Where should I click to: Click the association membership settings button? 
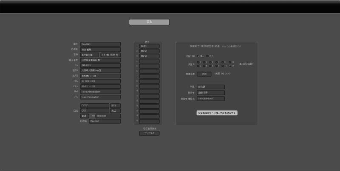point(217,113)
